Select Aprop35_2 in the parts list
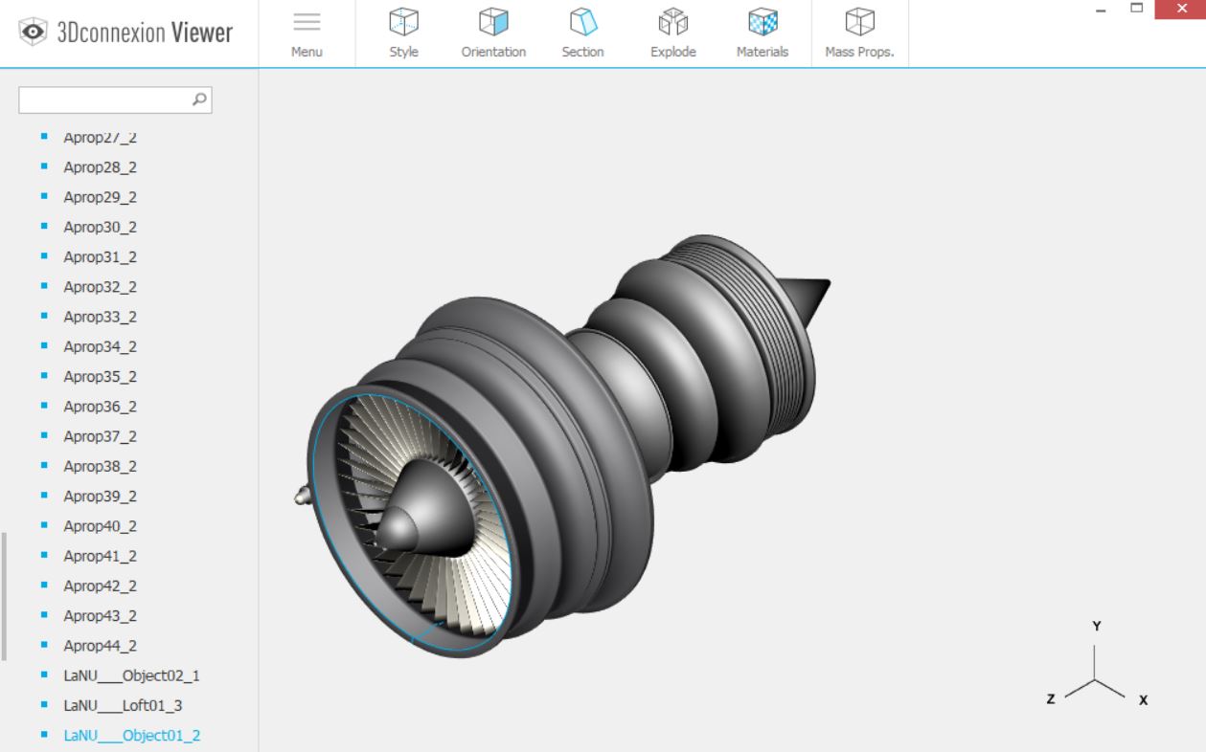 pos(100,376)
